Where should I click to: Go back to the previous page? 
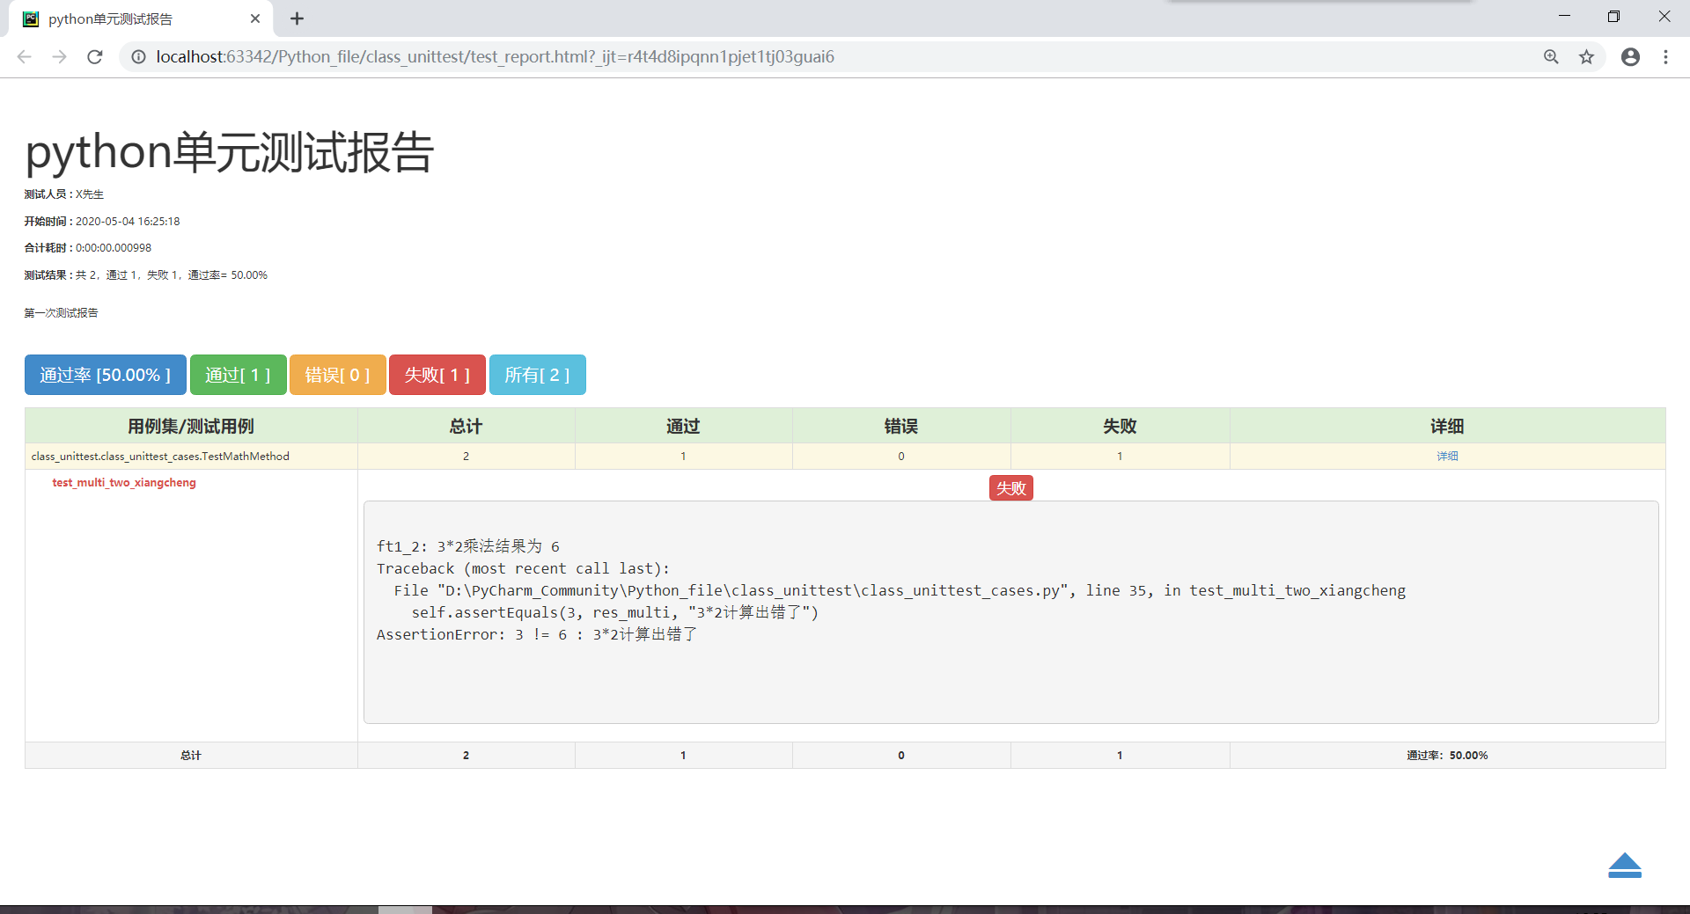(x=24, y=57)
